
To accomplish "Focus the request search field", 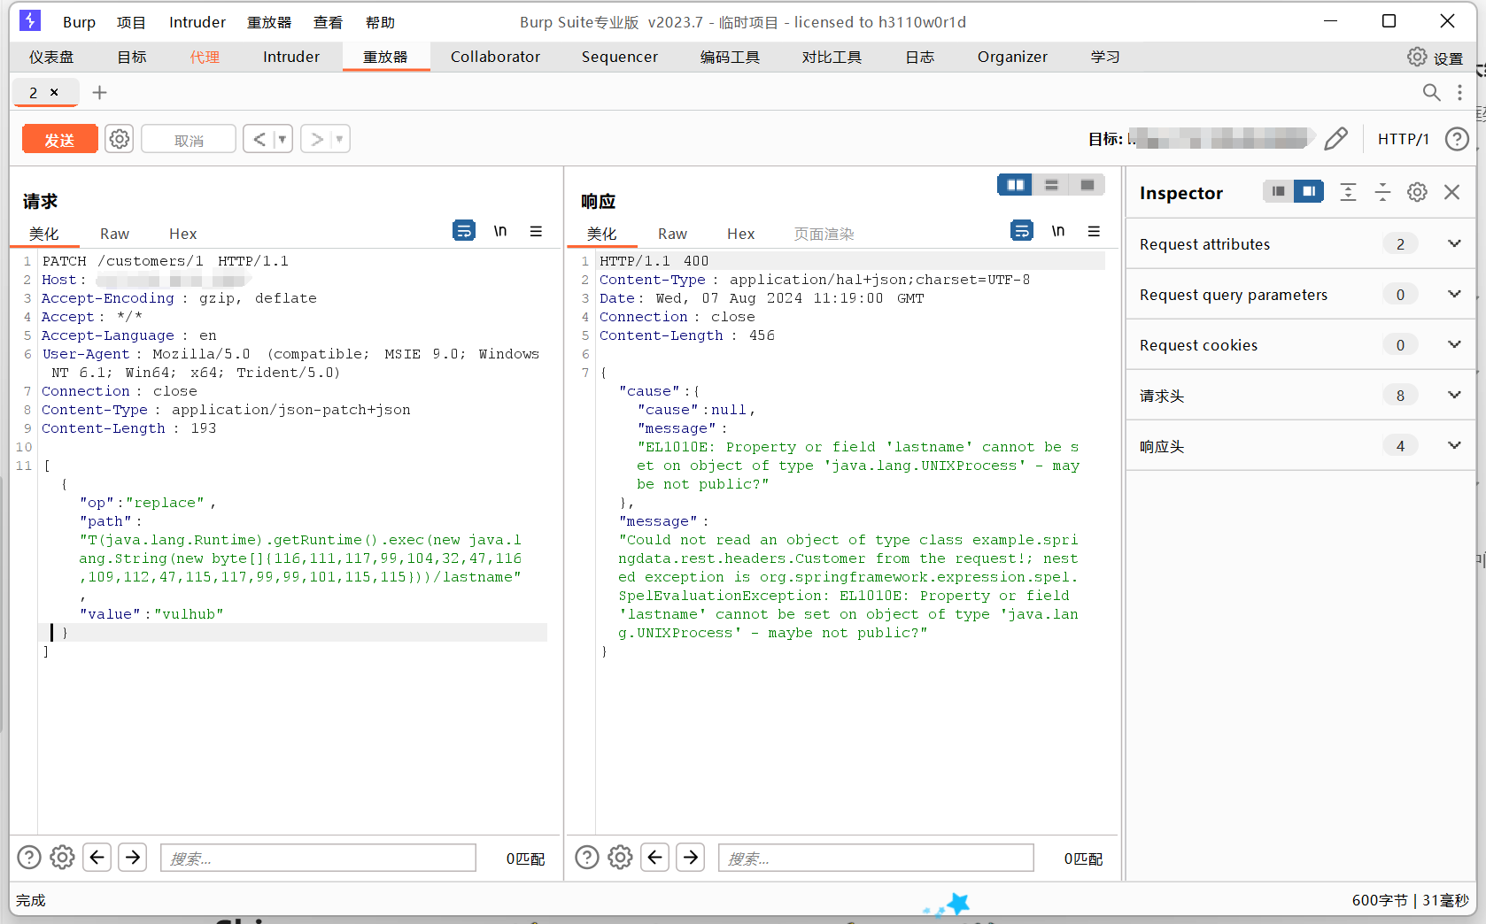I will coord(318,857).
